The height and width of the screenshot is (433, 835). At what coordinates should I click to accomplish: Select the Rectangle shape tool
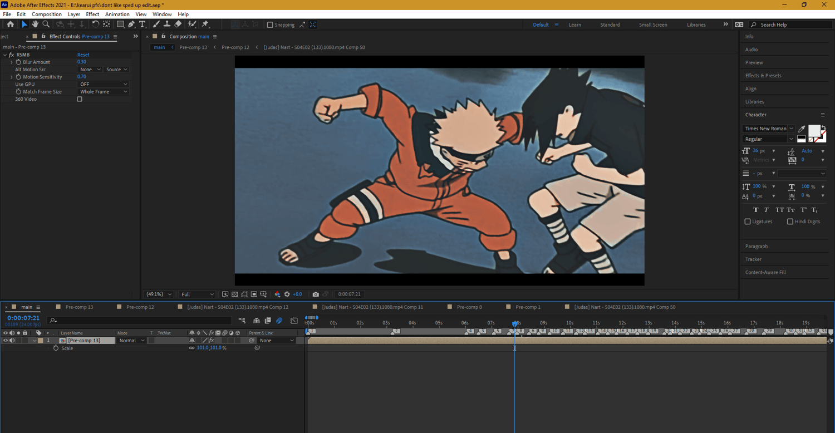coord(120,24)
